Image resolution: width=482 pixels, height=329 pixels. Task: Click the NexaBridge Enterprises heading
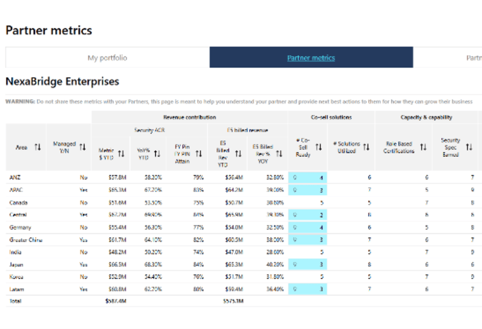tap(62, 81)
